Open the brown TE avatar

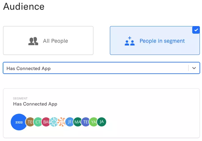pos(30,122)
